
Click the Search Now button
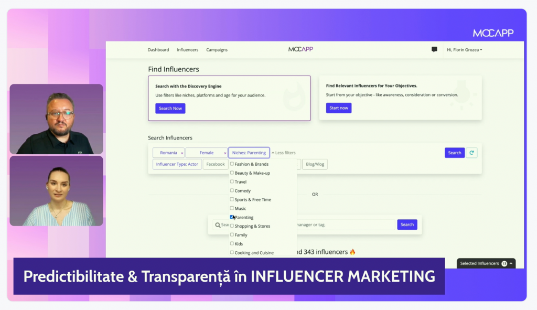tap(170, 108)
